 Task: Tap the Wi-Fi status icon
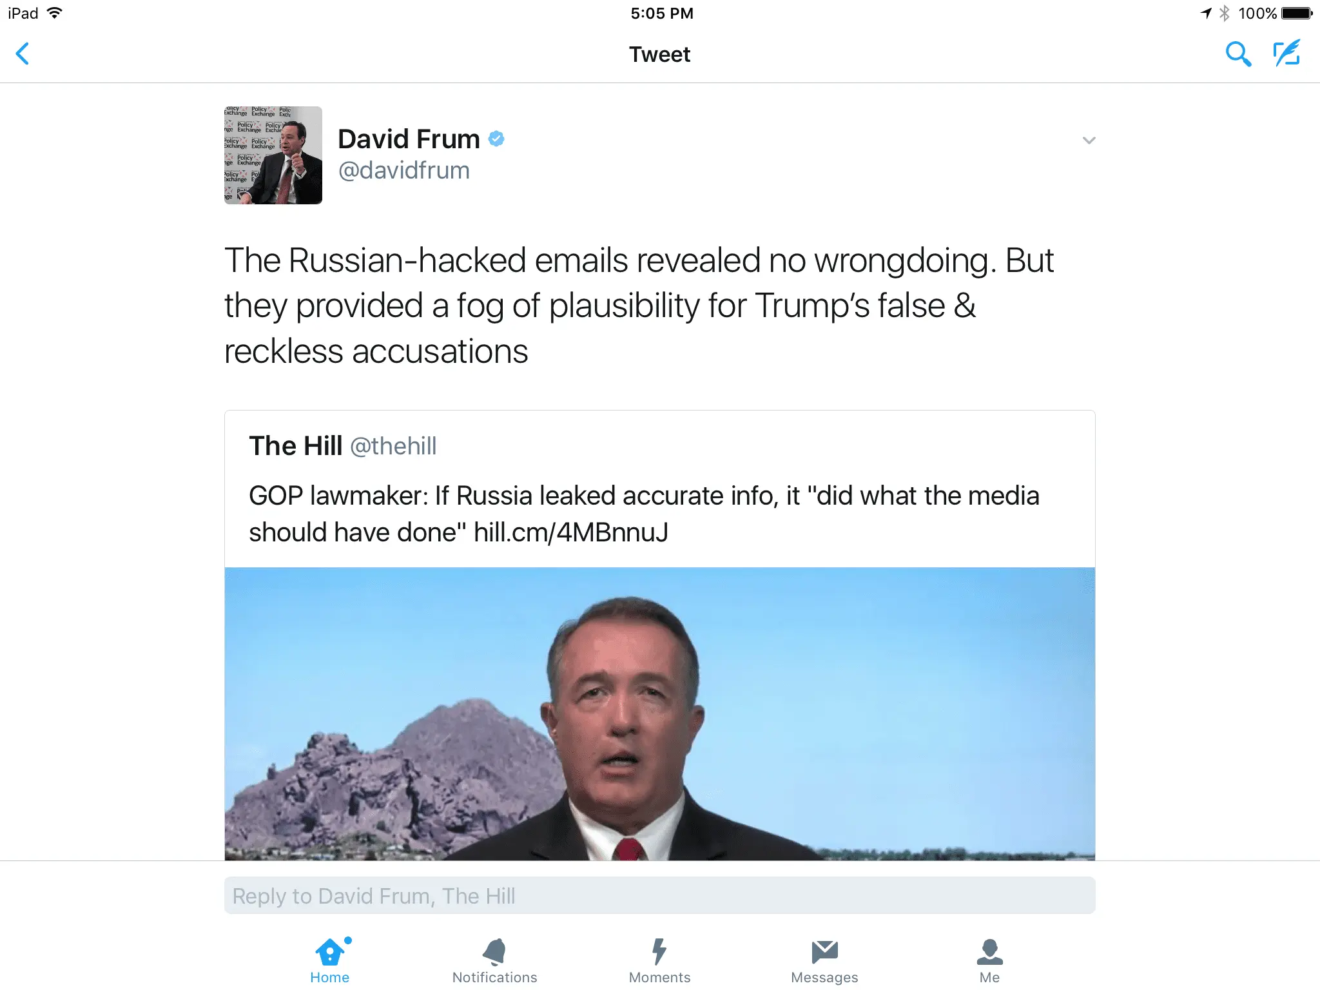(55, 13)
